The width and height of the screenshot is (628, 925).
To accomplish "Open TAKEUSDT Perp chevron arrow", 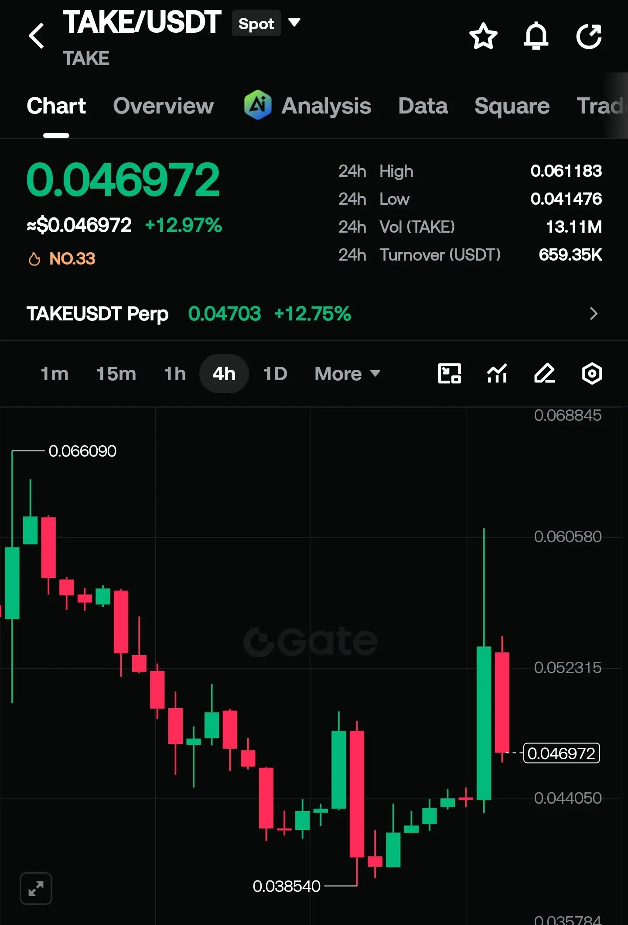I will tap(594, 313).
